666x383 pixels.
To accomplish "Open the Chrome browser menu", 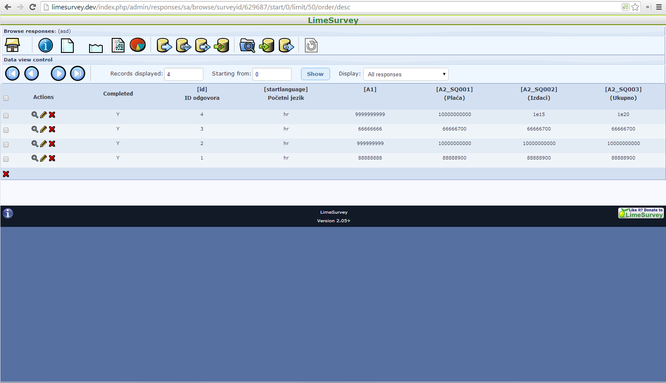I will coord(659,7).
